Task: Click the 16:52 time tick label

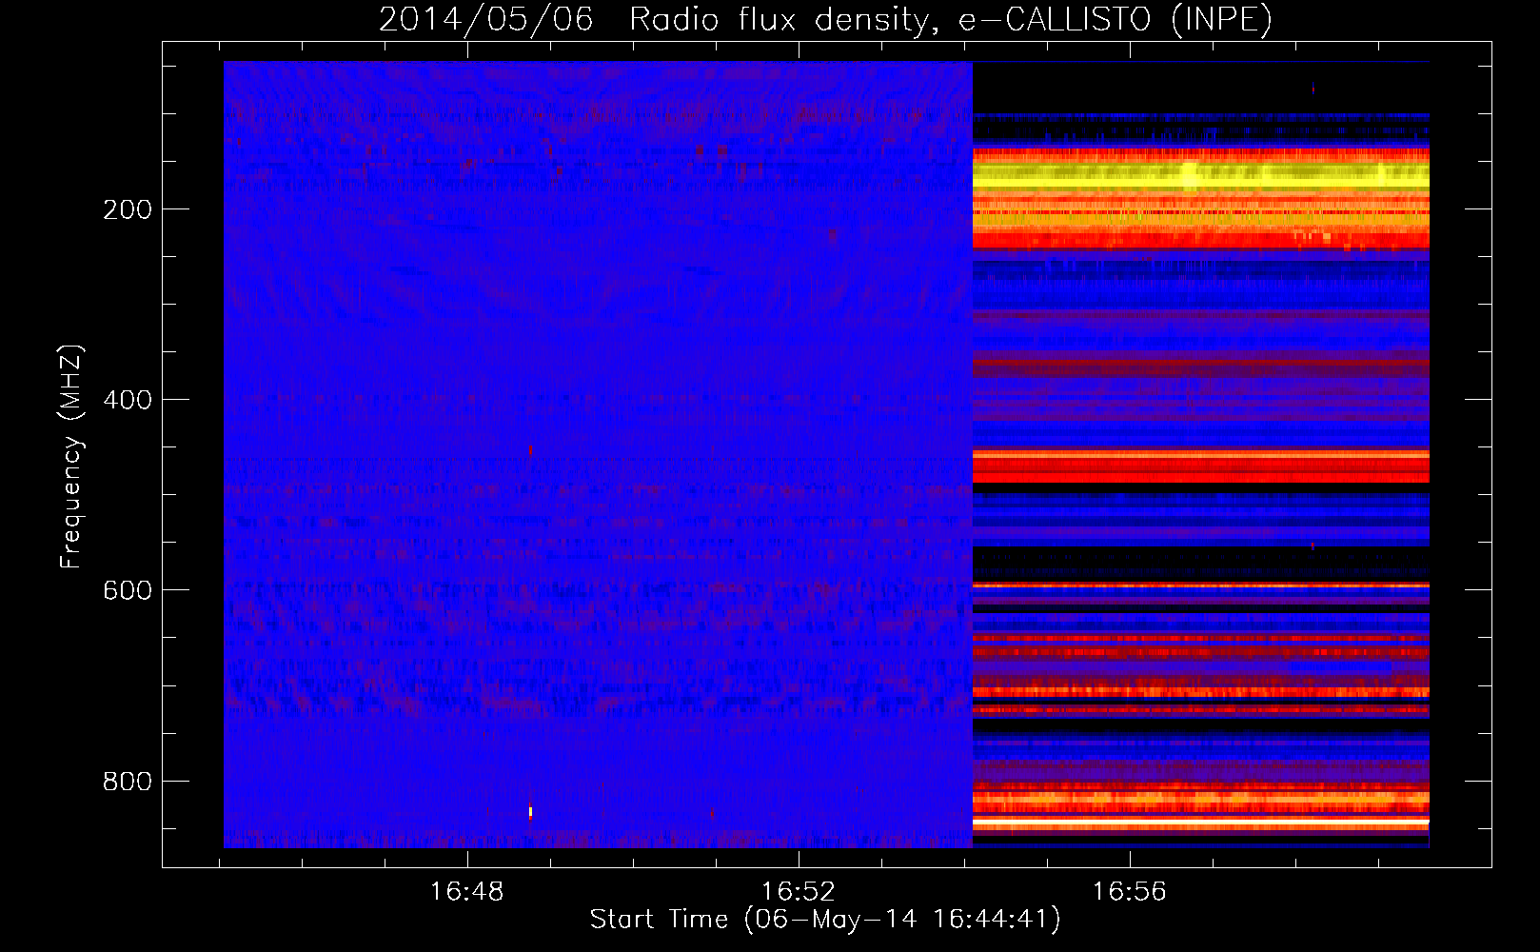Action: [x=798, y=892]
